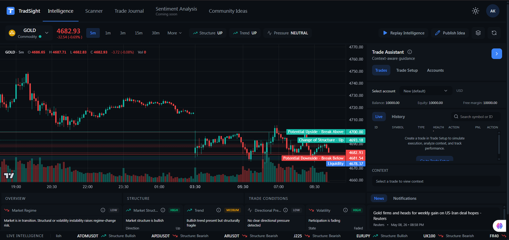Click the Trend card info icon
509x240 pixels.
click(x=218, y=210)
